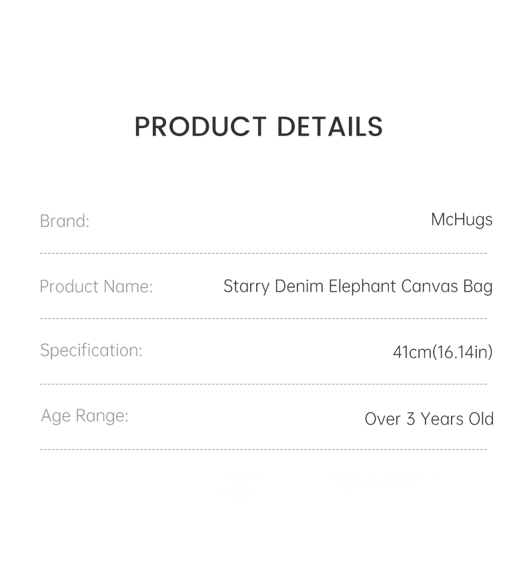Select the "Age Range:" label

[x=85, y=416]
